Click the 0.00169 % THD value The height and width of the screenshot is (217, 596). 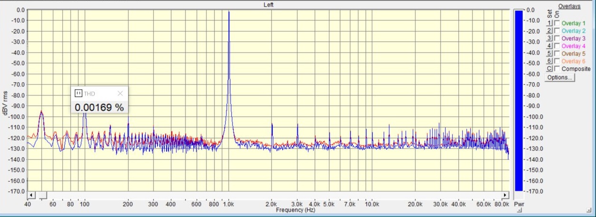pyautogui.click(x=99, y=107)
